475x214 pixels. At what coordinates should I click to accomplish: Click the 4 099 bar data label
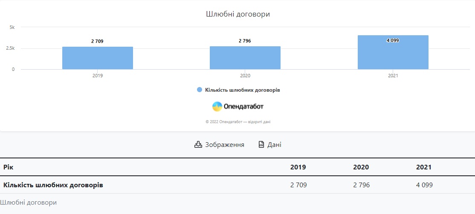pos(393,40)
